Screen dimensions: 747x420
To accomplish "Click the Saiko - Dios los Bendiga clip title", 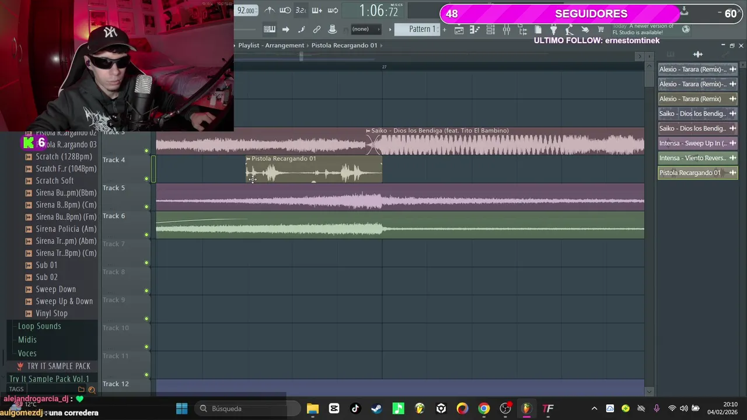I will (440, 131).
